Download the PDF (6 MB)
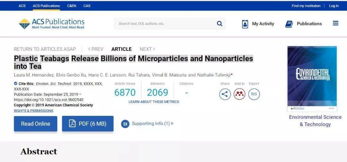The width and height of the screenshot is (347, 162). 88,124
